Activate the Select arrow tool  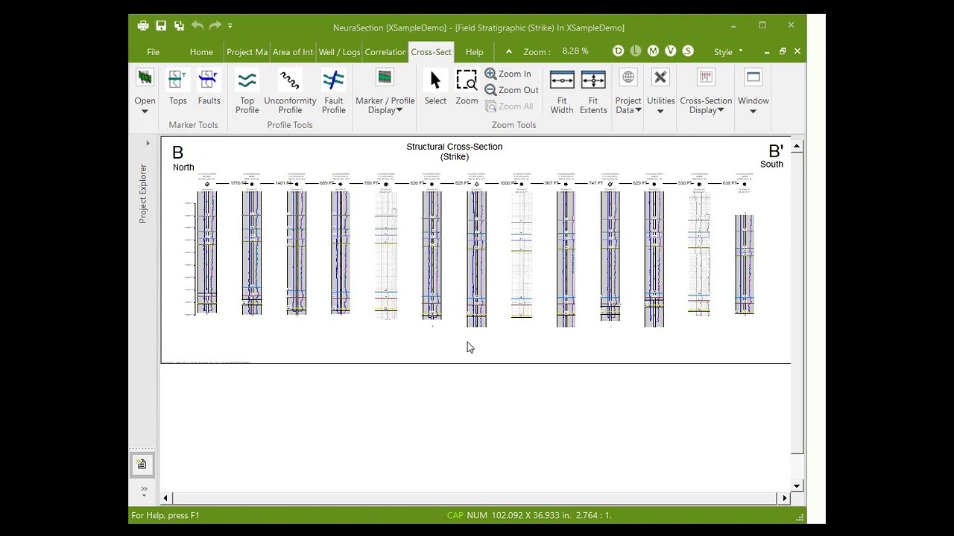tap(435, 87)
